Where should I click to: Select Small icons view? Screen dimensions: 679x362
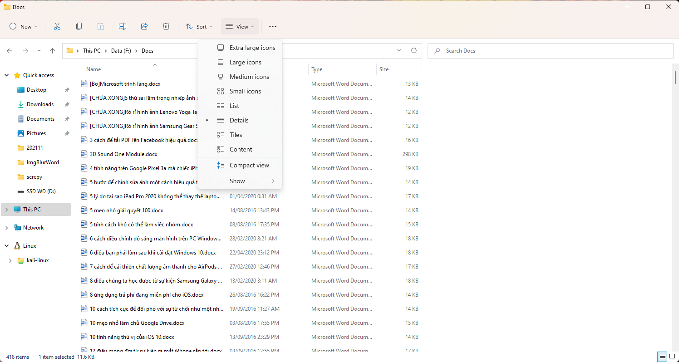coord(240,91)
